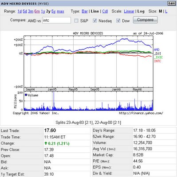This screenshot has height=177, width=177.
Task: Click the May05 axis label
Action: (x=73, y=89)
